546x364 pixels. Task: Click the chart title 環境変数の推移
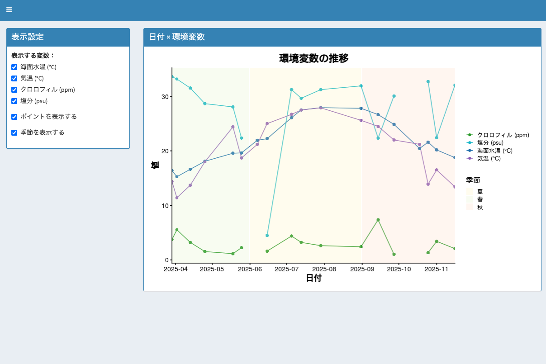[x=313, y=58]
